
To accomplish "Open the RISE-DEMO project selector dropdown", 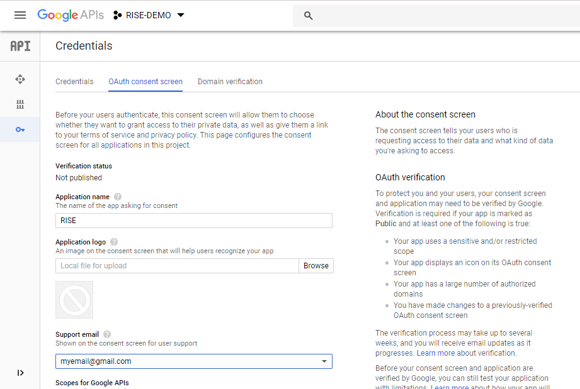I will [149, 15].
